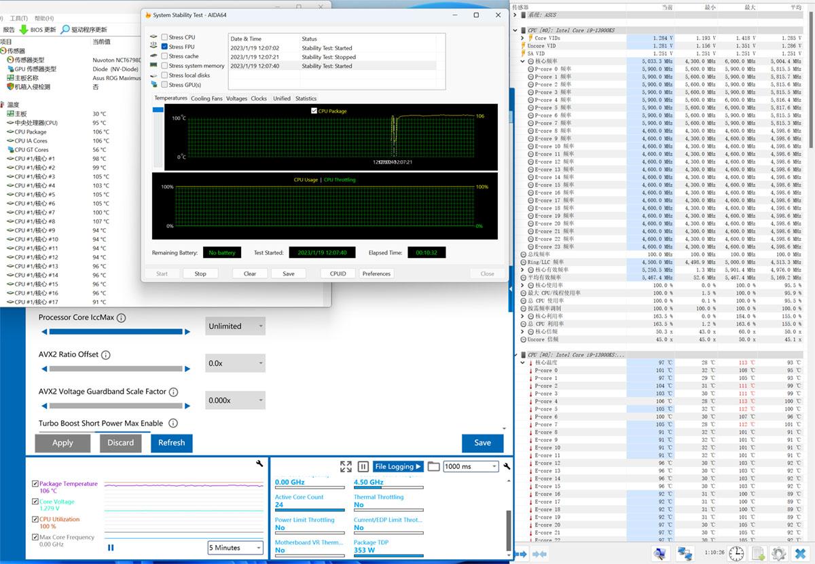
Task: Stop the stability test
Action: [200, 274]
